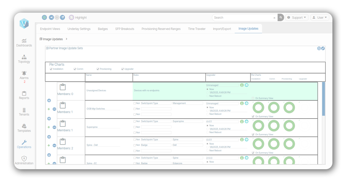Click the Highlight tool in the toolbar
Image resolution: width=352 pixels, height=186 pixels.
[x=78, y=17]
